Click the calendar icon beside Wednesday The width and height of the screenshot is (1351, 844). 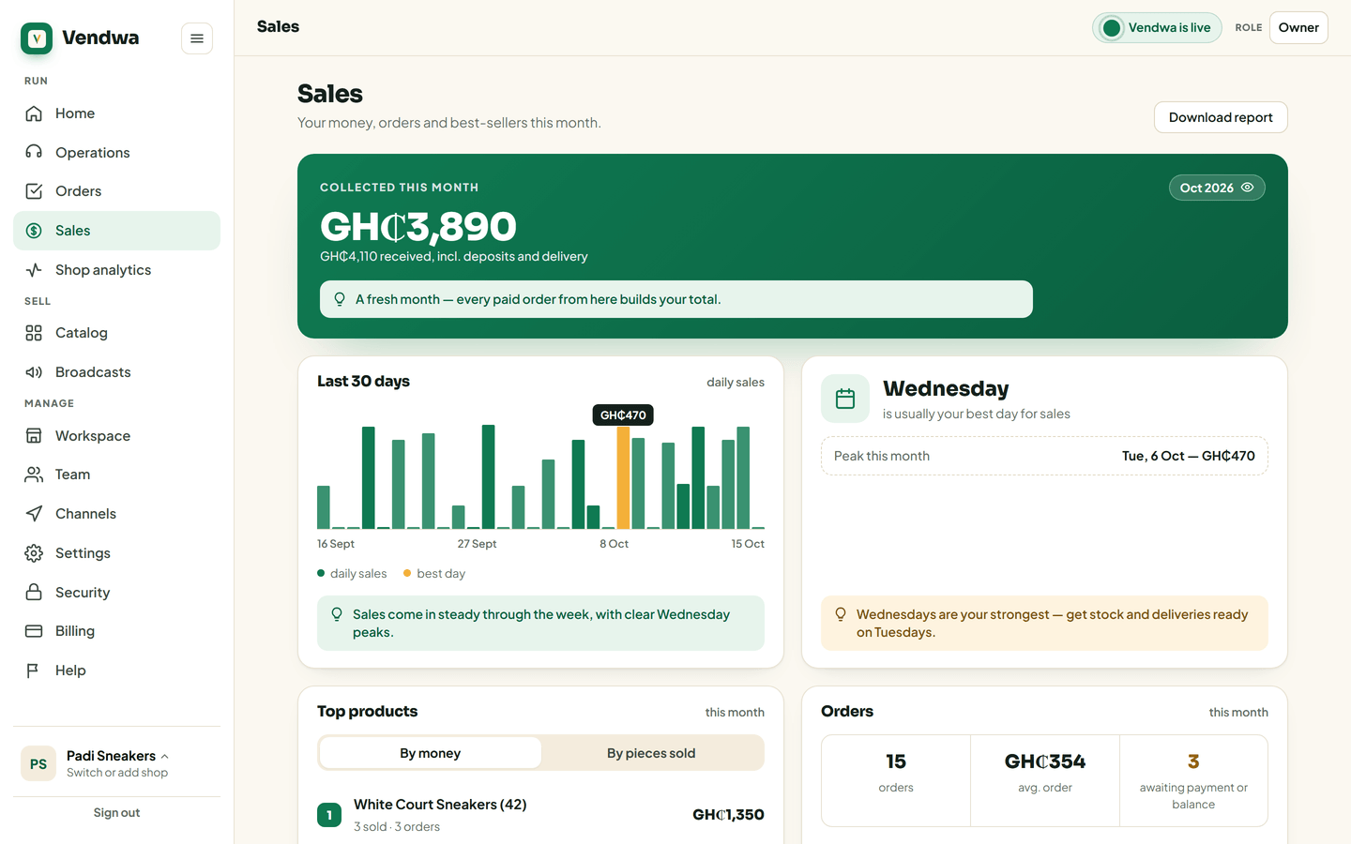pyautogui.click(x=845, y=399)
